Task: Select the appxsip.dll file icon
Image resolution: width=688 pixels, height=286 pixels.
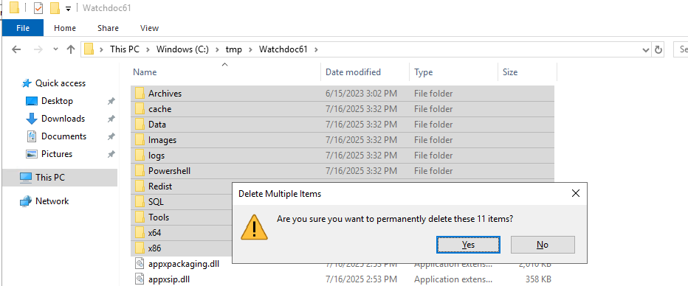Action: pos(140,279)
